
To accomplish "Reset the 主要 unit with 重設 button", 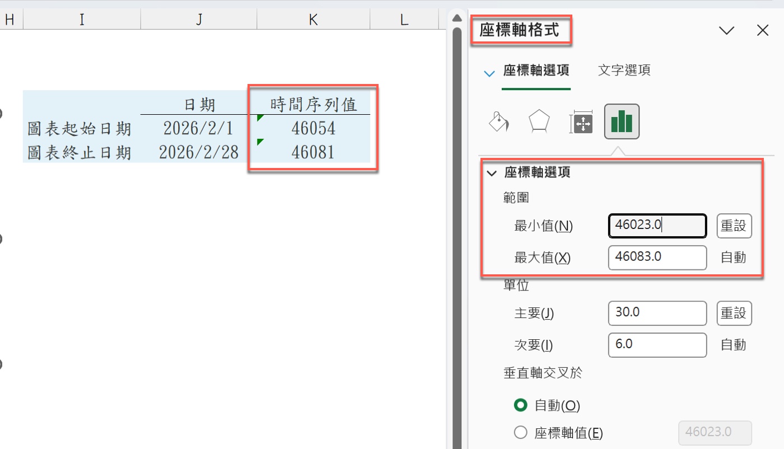I will (x=734, y=313).
